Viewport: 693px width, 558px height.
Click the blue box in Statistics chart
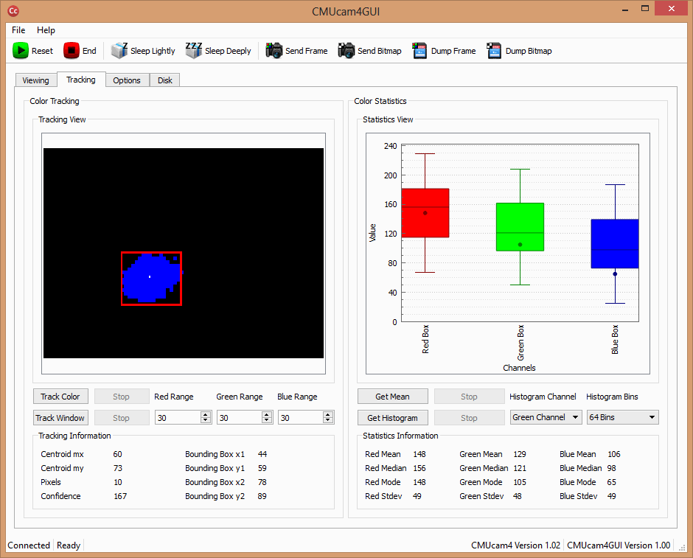click(x=615, y=243)
